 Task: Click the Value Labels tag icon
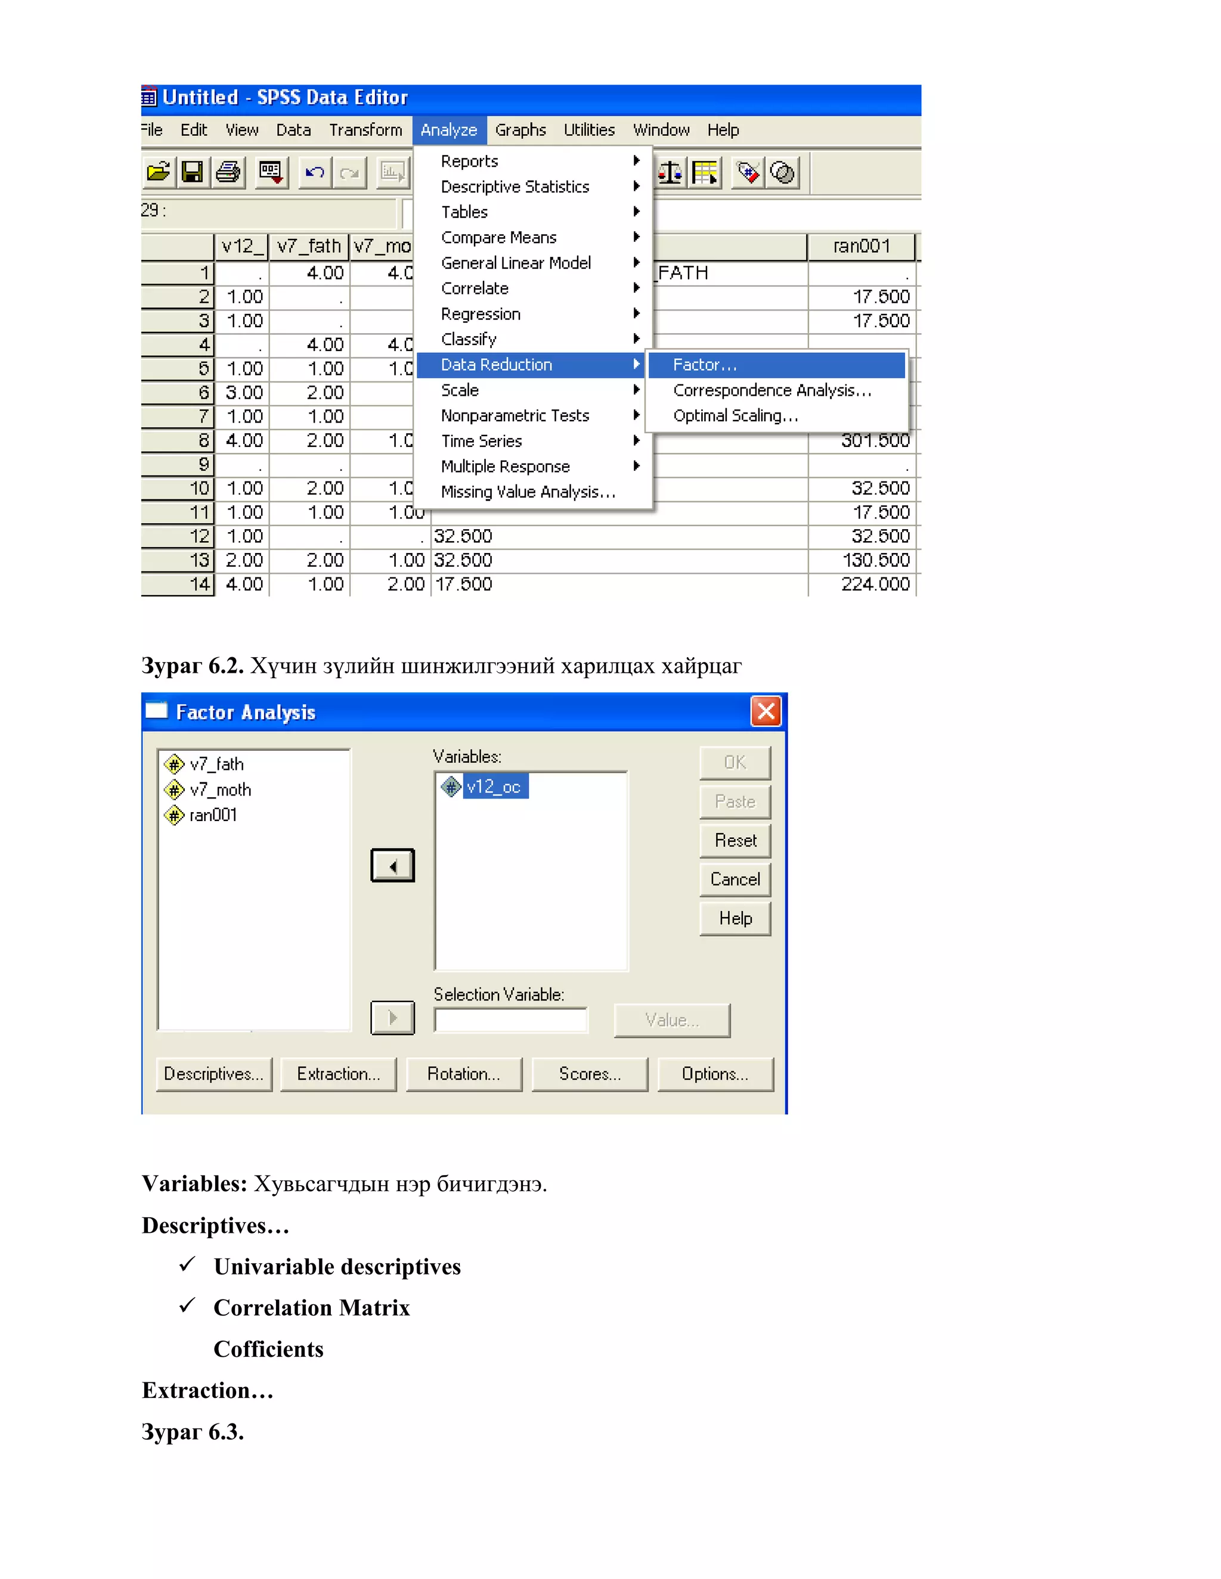click(x=748, y=172)
